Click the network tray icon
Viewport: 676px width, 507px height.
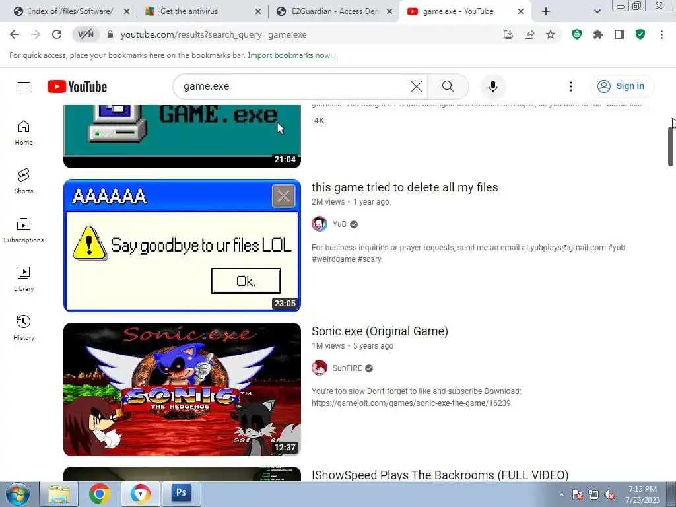pos(593,495)
